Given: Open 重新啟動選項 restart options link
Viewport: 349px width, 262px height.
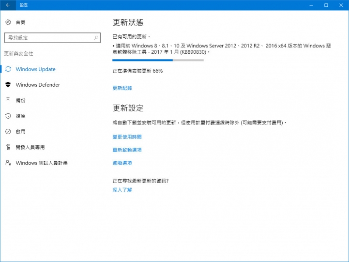Looking at the screenshot, I should 127,150.
